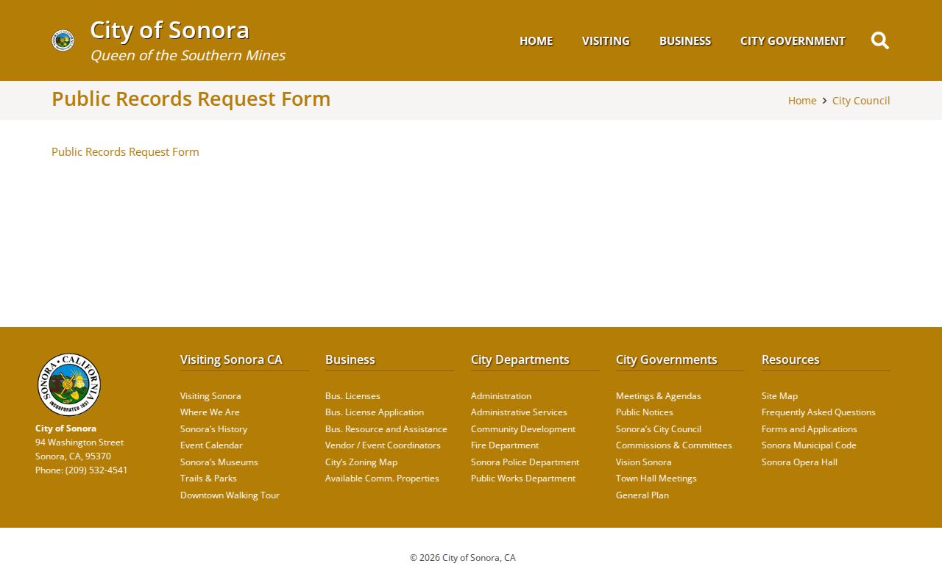This screenshot has width=942, height=588.
Task: Open the BUSINESS menu item
Action: point(685,41)
